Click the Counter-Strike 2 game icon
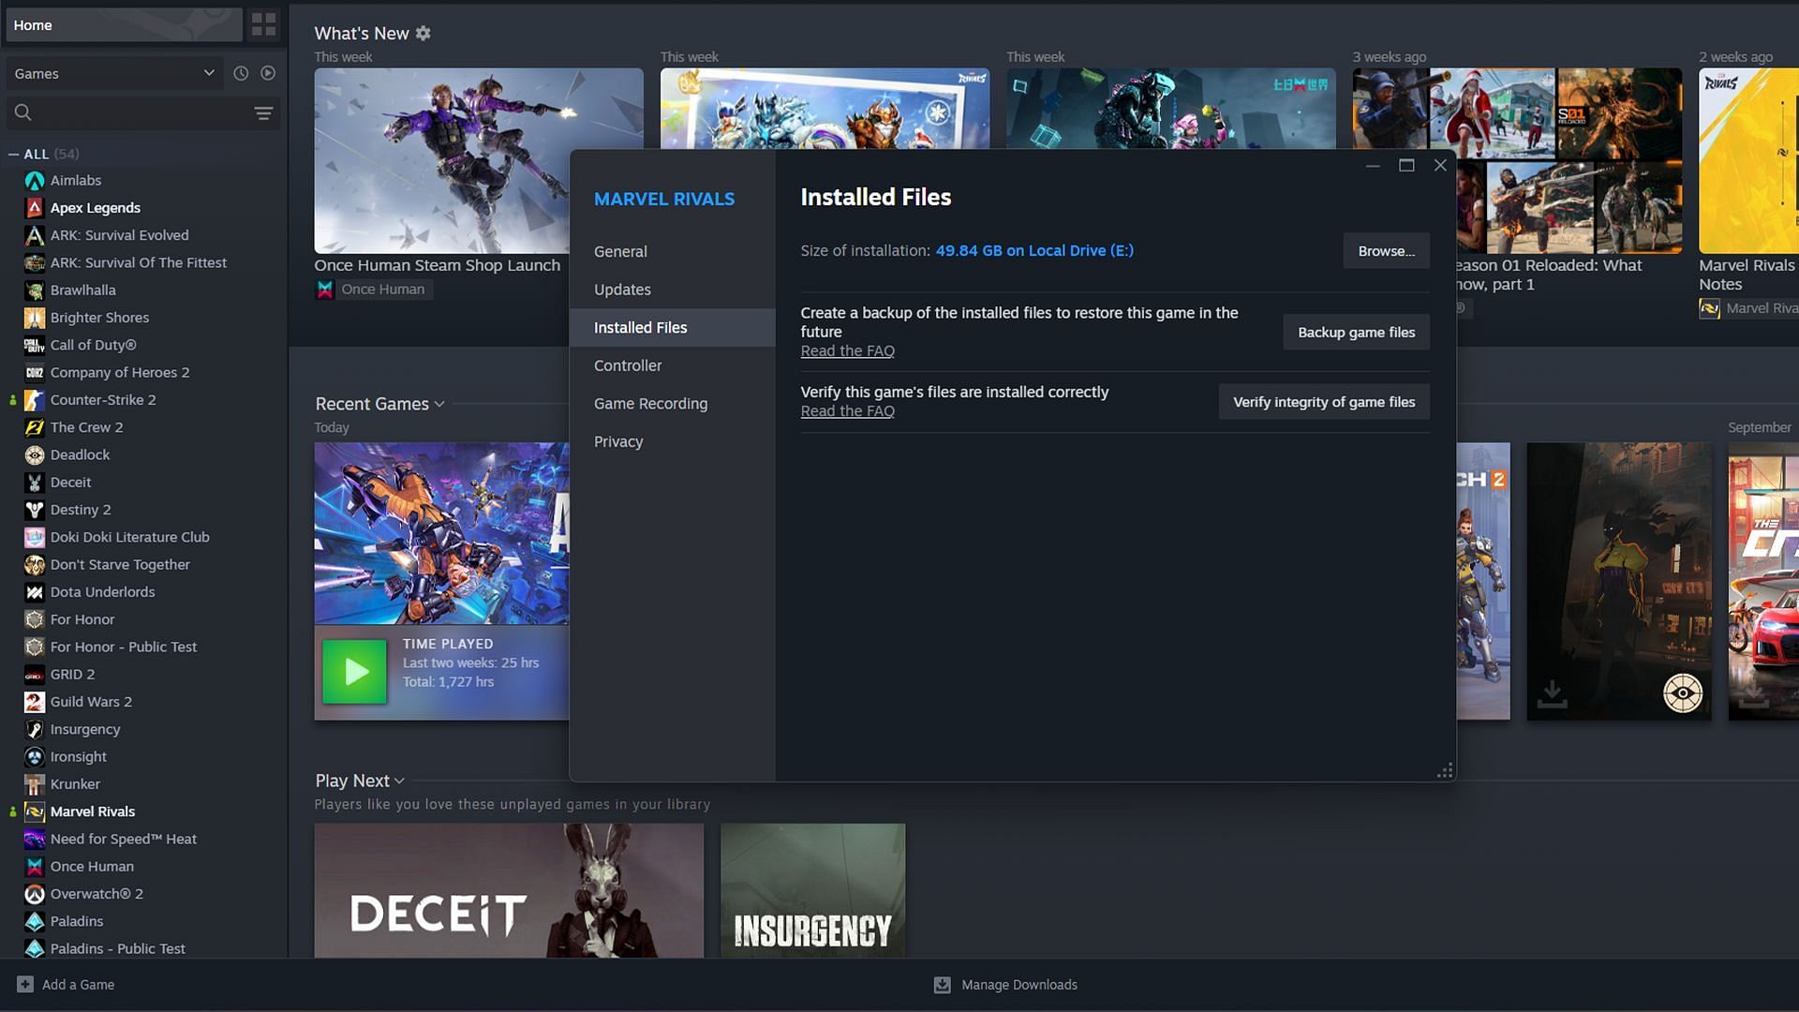Viewport: 1799px width, 1012px height. (35, 400)
